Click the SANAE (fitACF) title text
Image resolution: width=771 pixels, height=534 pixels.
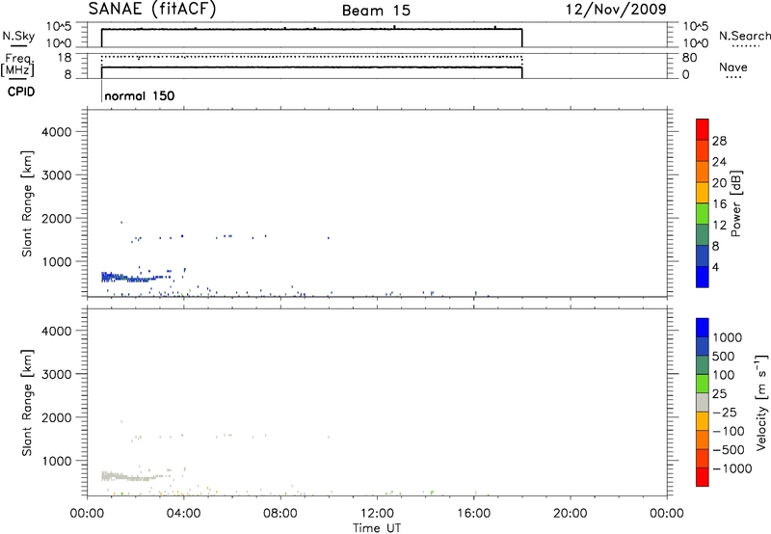coord(152,9)
